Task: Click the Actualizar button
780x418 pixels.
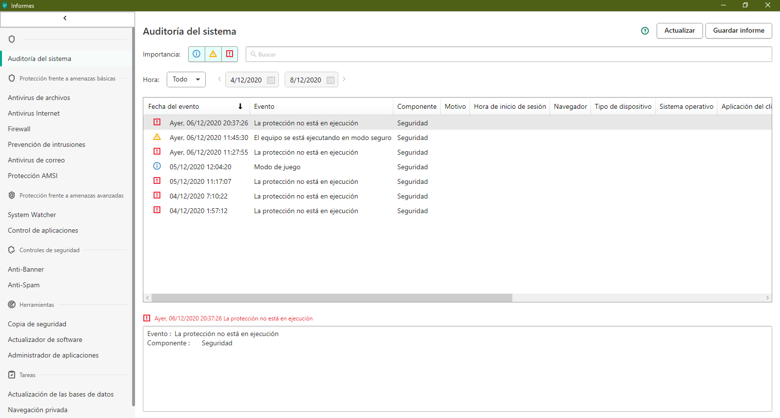Action: pyautogui.click(x=679, y=31)
